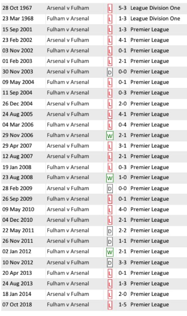Click the date 15 Sep 2001
The height and width of the screenshot is (316, 187).
tap(17, 29)
